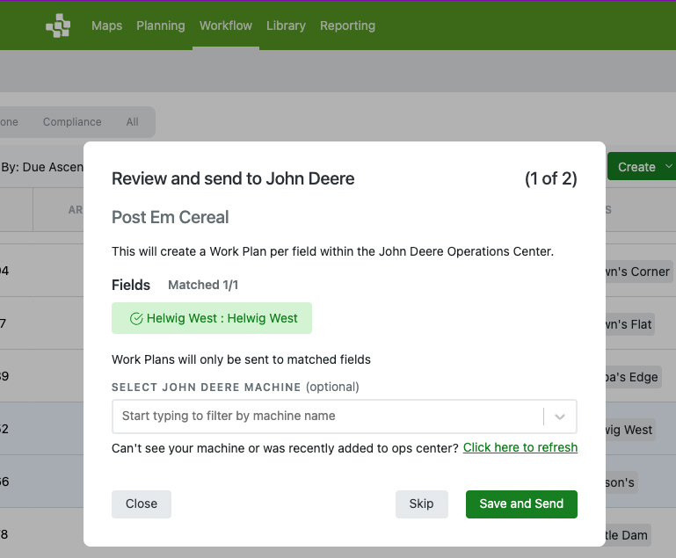
Task: Click the 'Corner' field tag in background
Action: coord(638,272)
